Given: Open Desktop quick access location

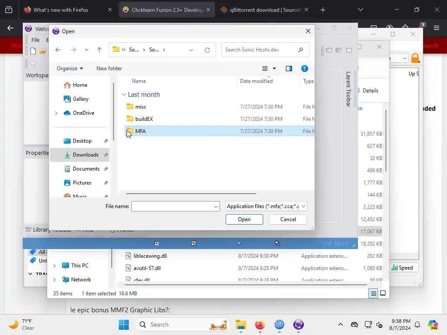Looking at the screenshot, I should (78, 141).
